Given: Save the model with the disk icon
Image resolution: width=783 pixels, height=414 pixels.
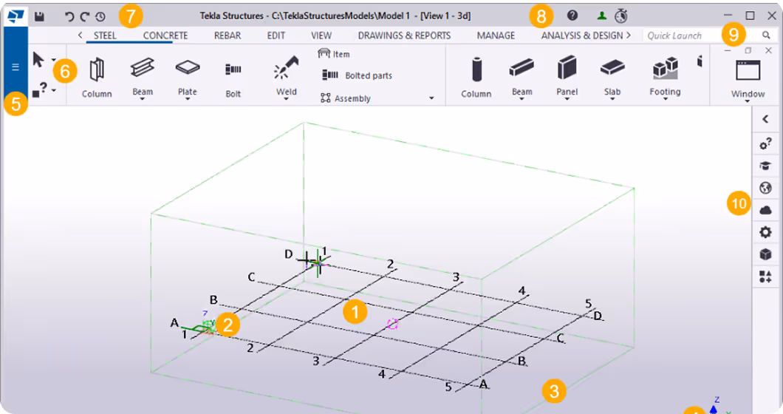Looking at the screenshot, I should click(39, 16).
